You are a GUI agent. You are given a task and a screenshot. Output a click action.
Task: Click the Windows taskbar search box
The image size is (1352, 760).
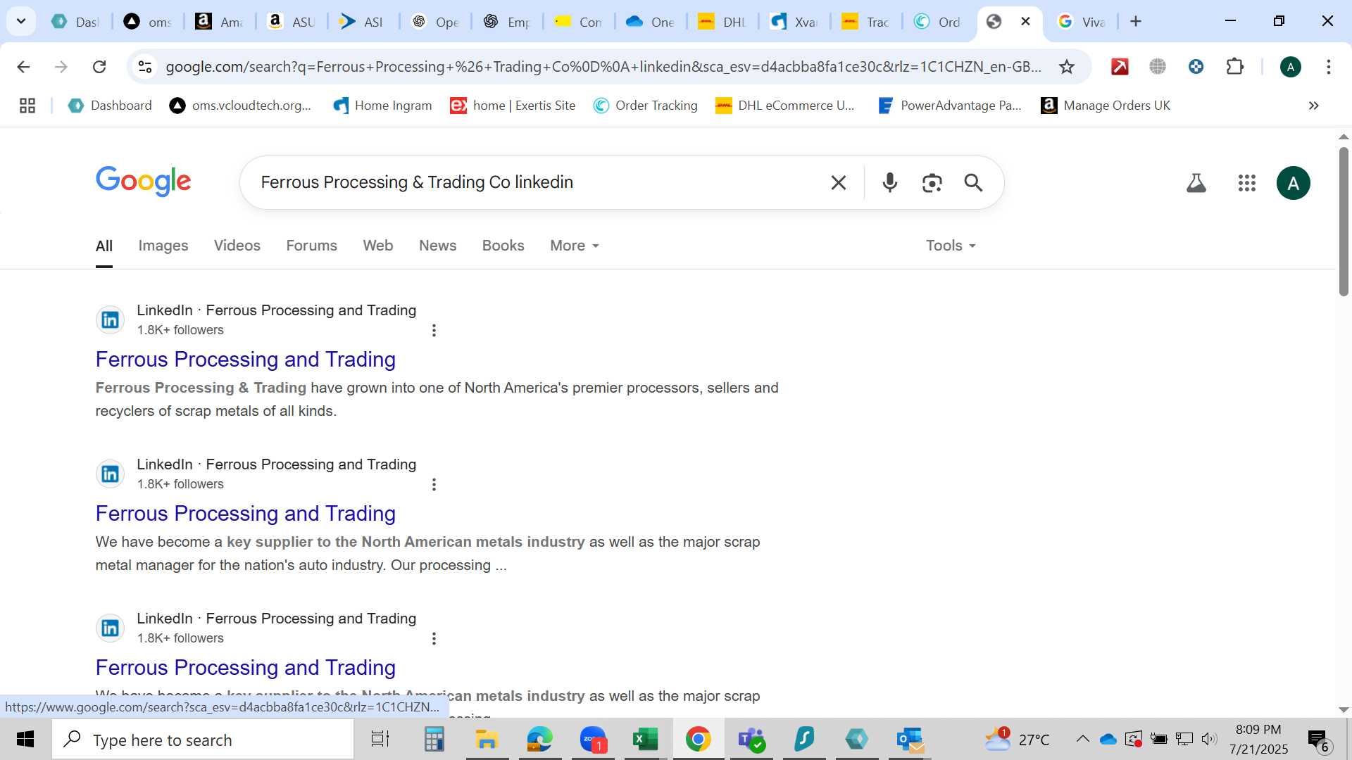(203, 740)
